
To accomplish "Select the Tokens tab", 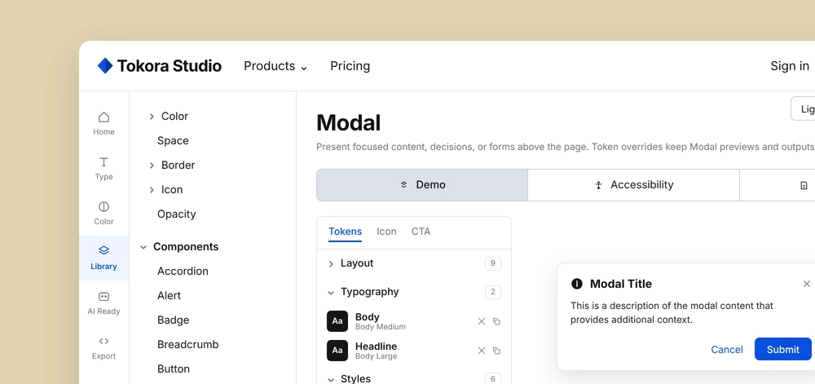I will pyautogui.click(x=345, y=232).
